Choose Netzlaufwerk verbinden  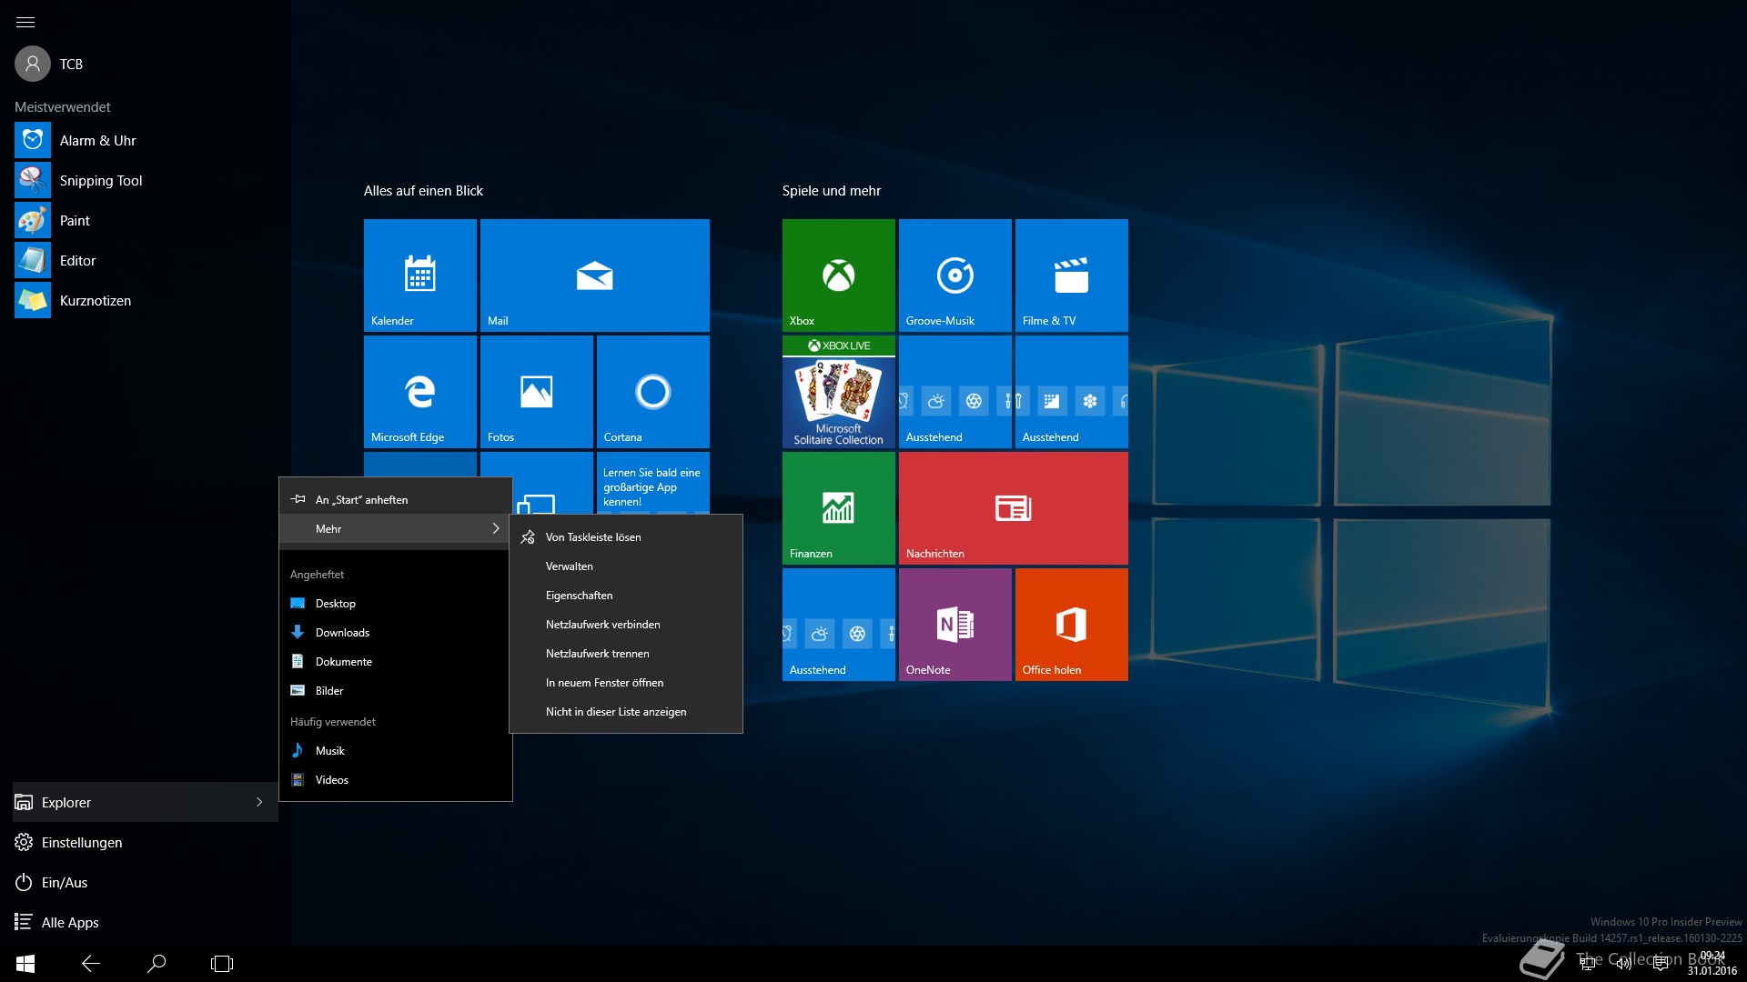(x=626, y=625)
